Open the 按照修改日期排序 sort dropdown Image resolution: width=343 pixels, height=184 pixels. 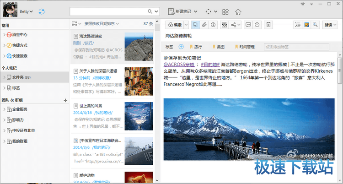pos(102,24)
